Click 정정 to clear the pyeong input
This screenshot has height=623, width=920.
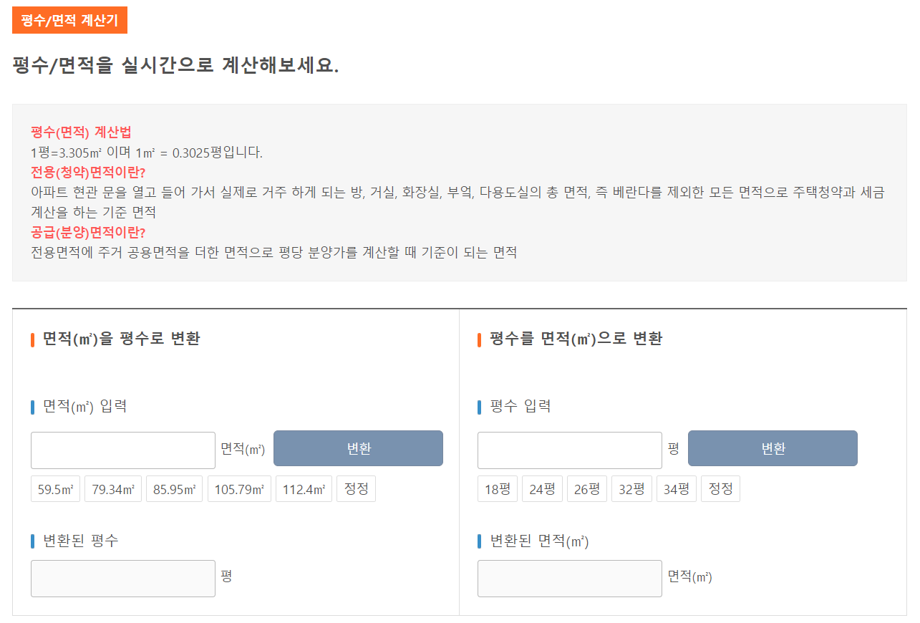tap(720, 488)
